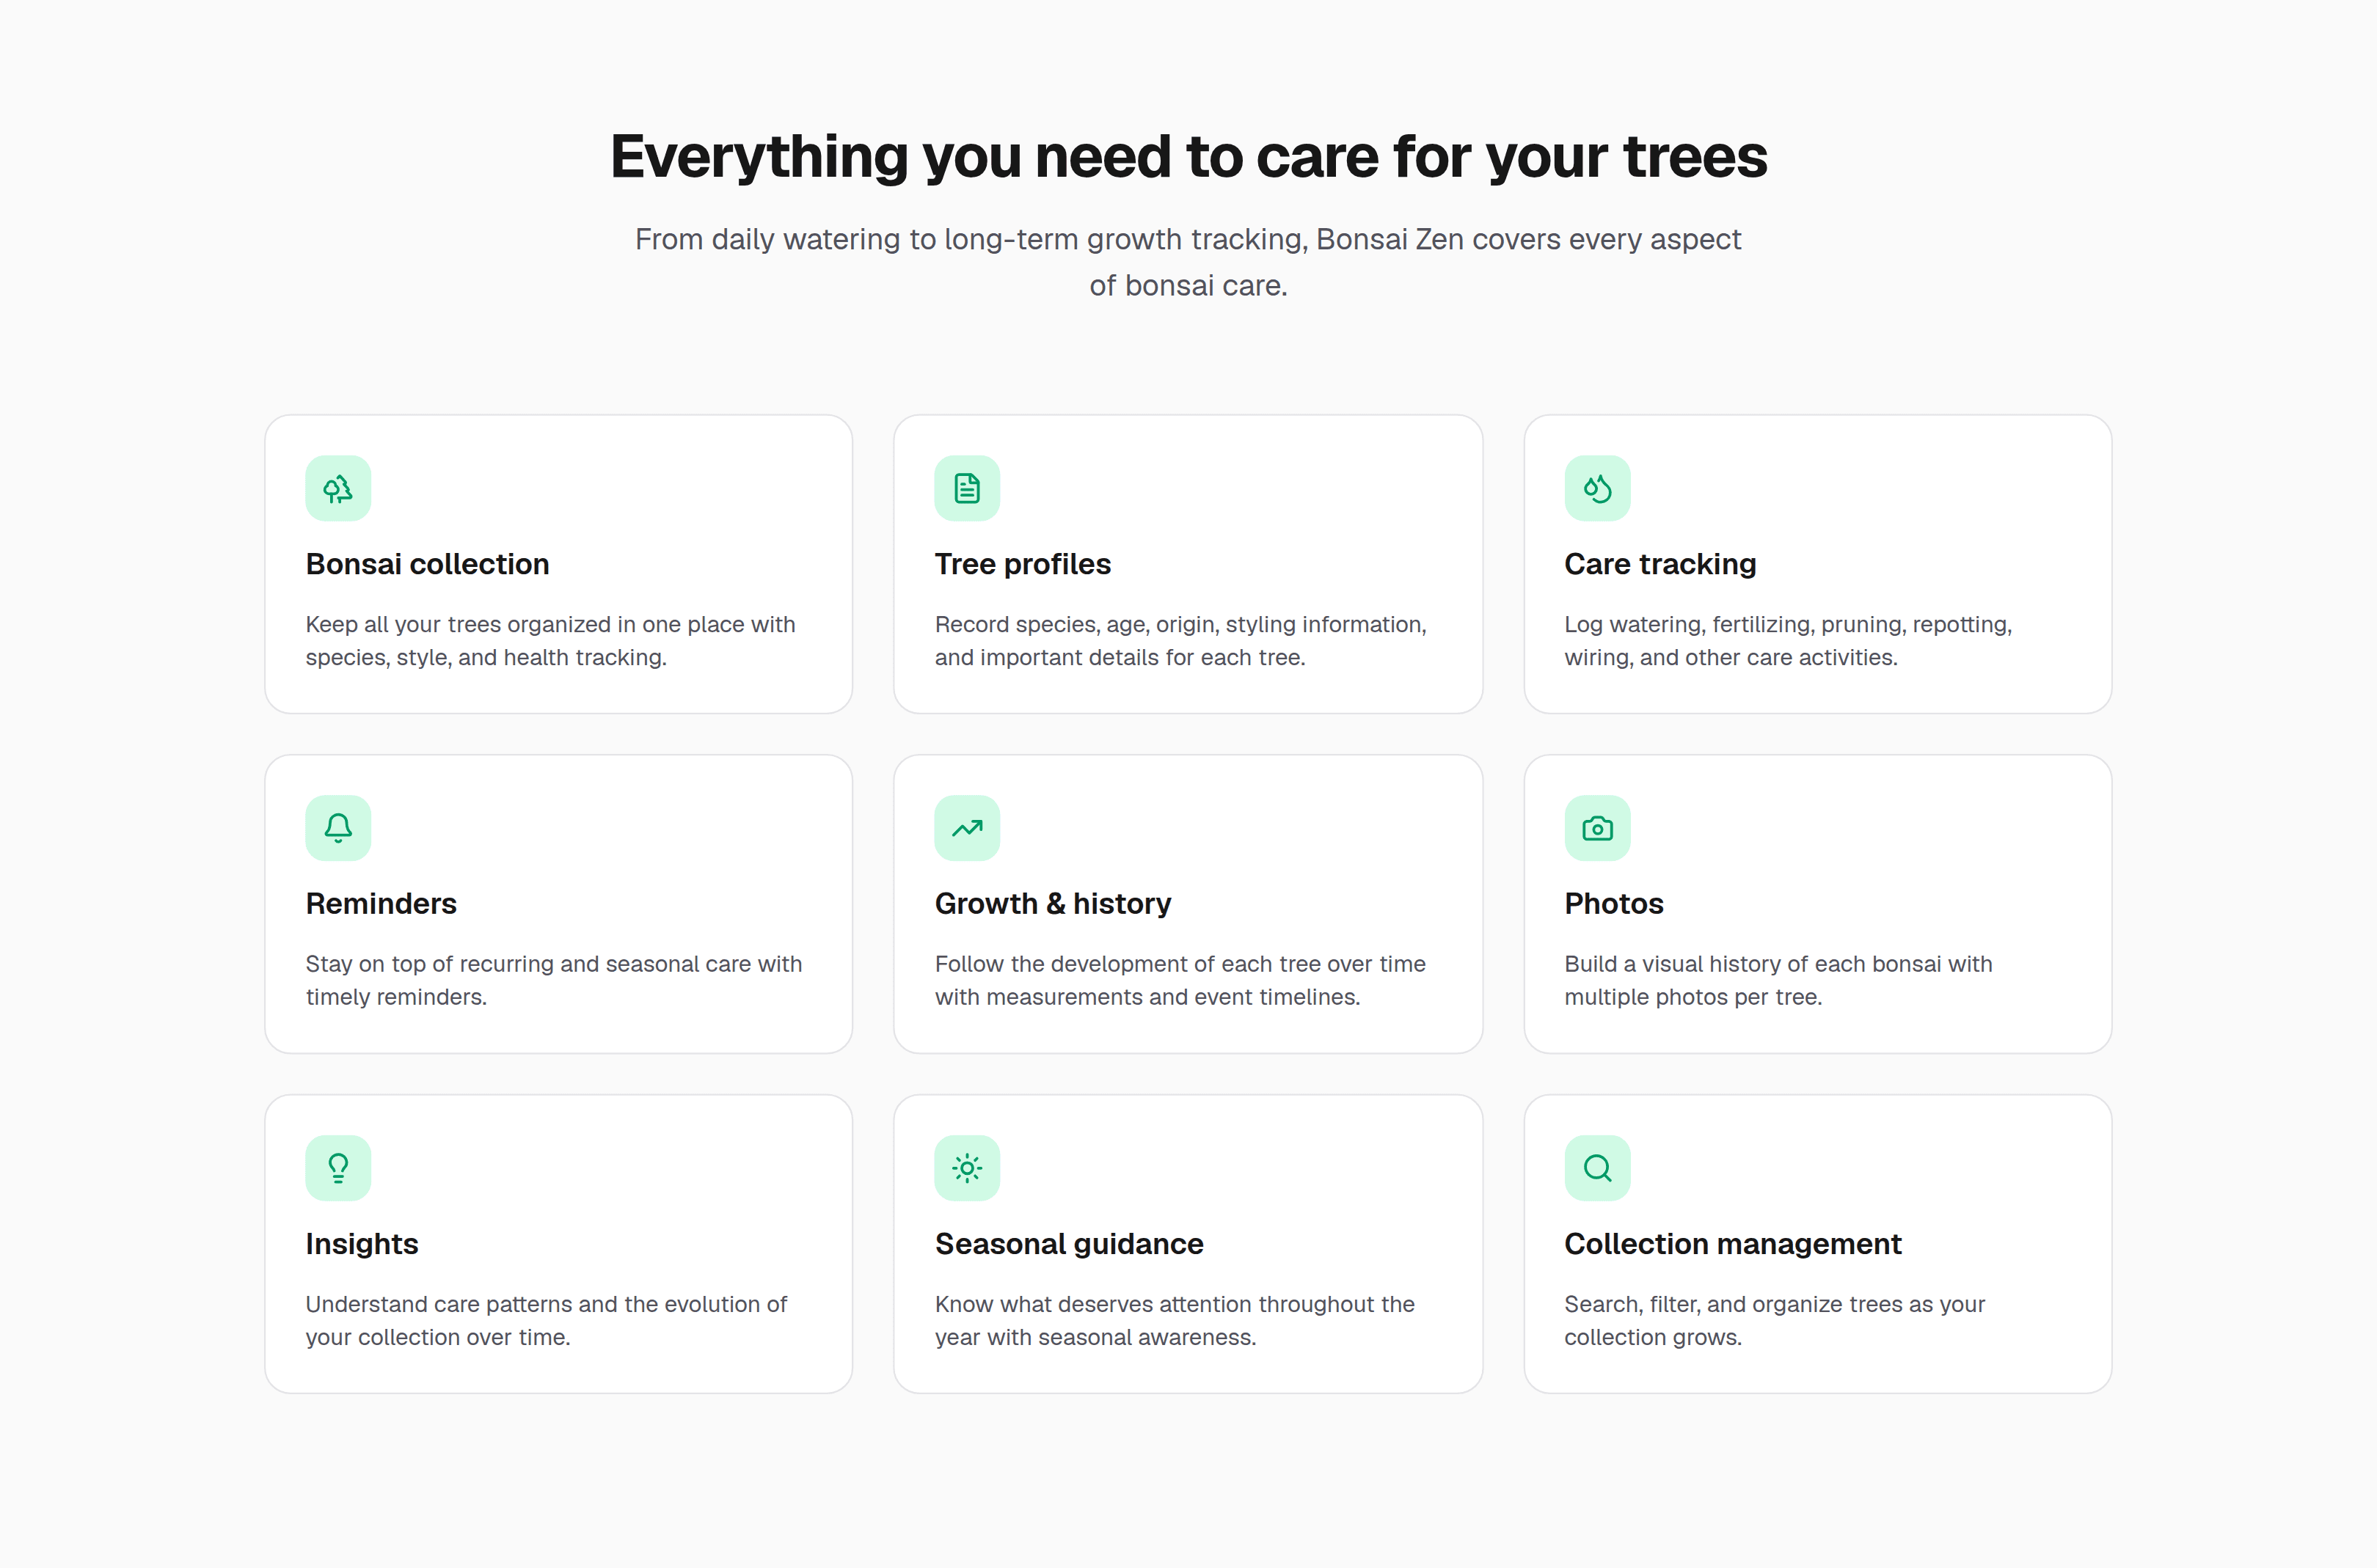The image size is (2377, 1568).
Task: Select the 'Care tracking' card title
Action: coord(1659,564)
